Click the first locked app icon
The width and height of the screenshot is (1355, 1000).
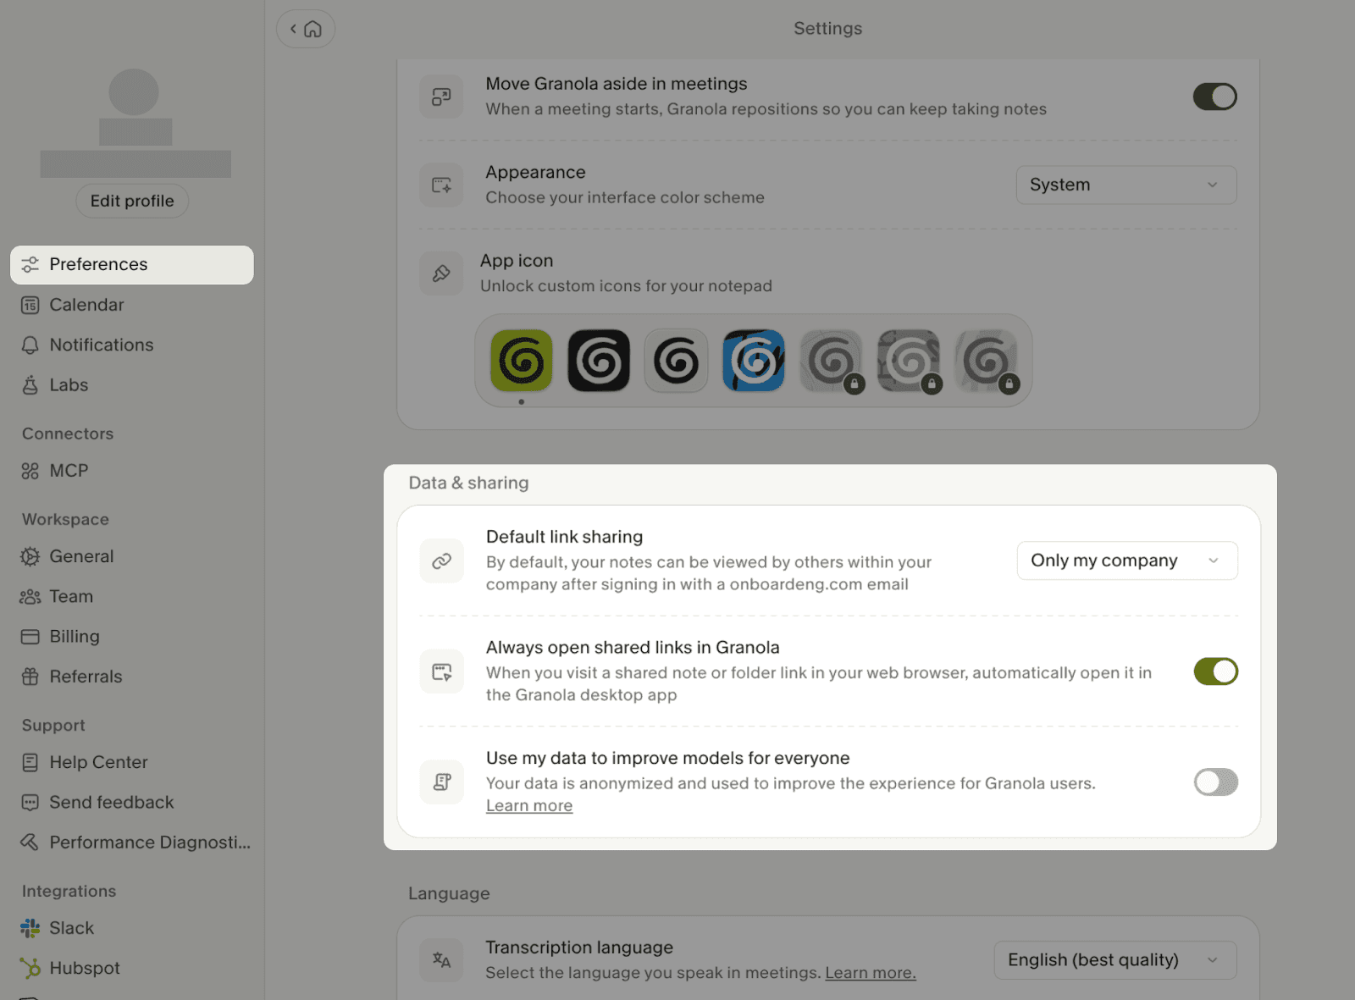point(831,361)
